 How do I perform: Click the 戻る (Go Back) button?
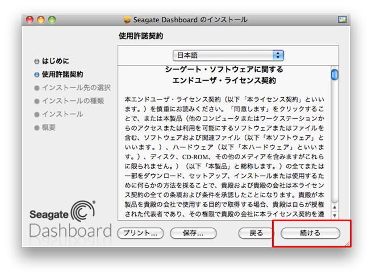pyautogui.click(x=256, y=233)
